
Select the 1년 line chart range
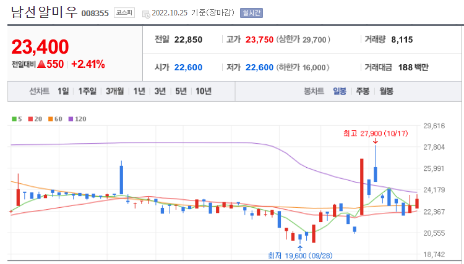point(139,91)
